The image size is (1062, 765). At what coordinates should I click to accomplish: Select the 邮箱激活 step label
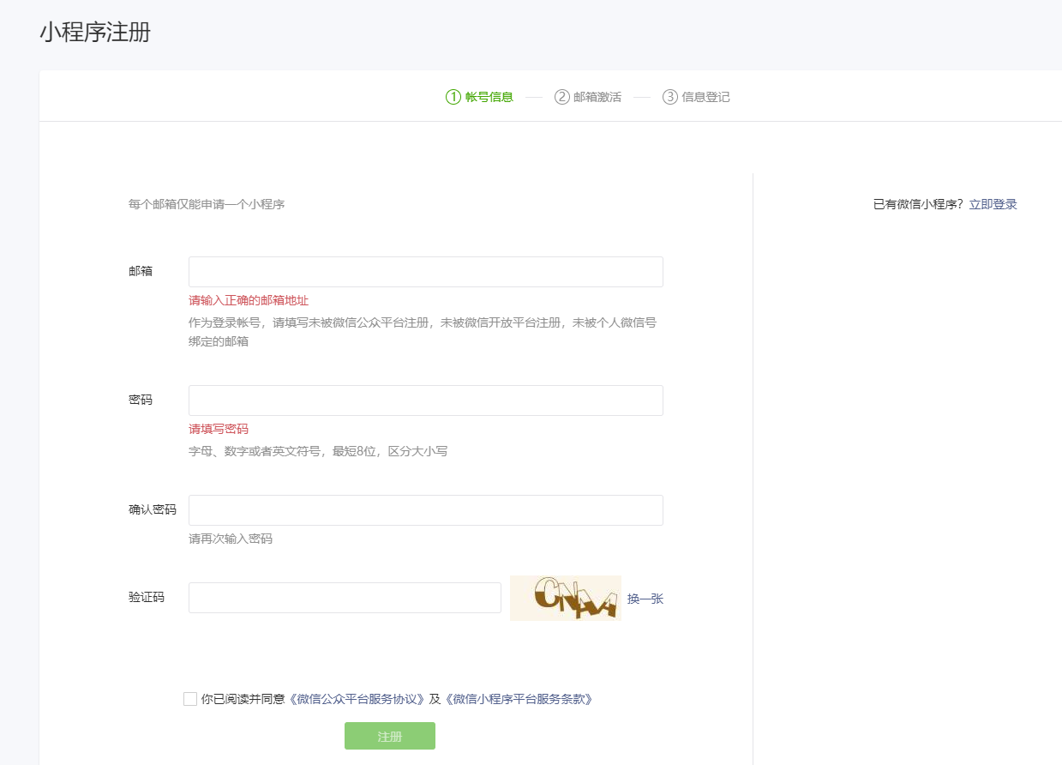click(x=597, y=97)
